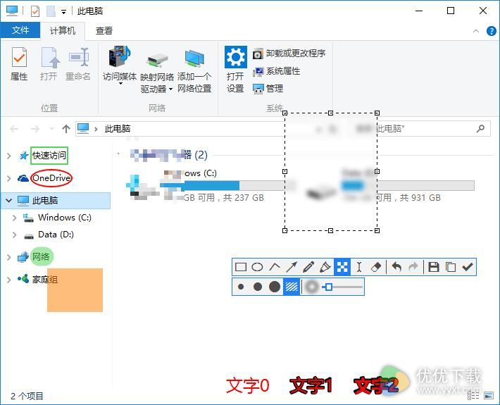Viewport: 500px width, 405px height.
Task: Choose the large brush size dot
Action: click(x=274, y=287)
